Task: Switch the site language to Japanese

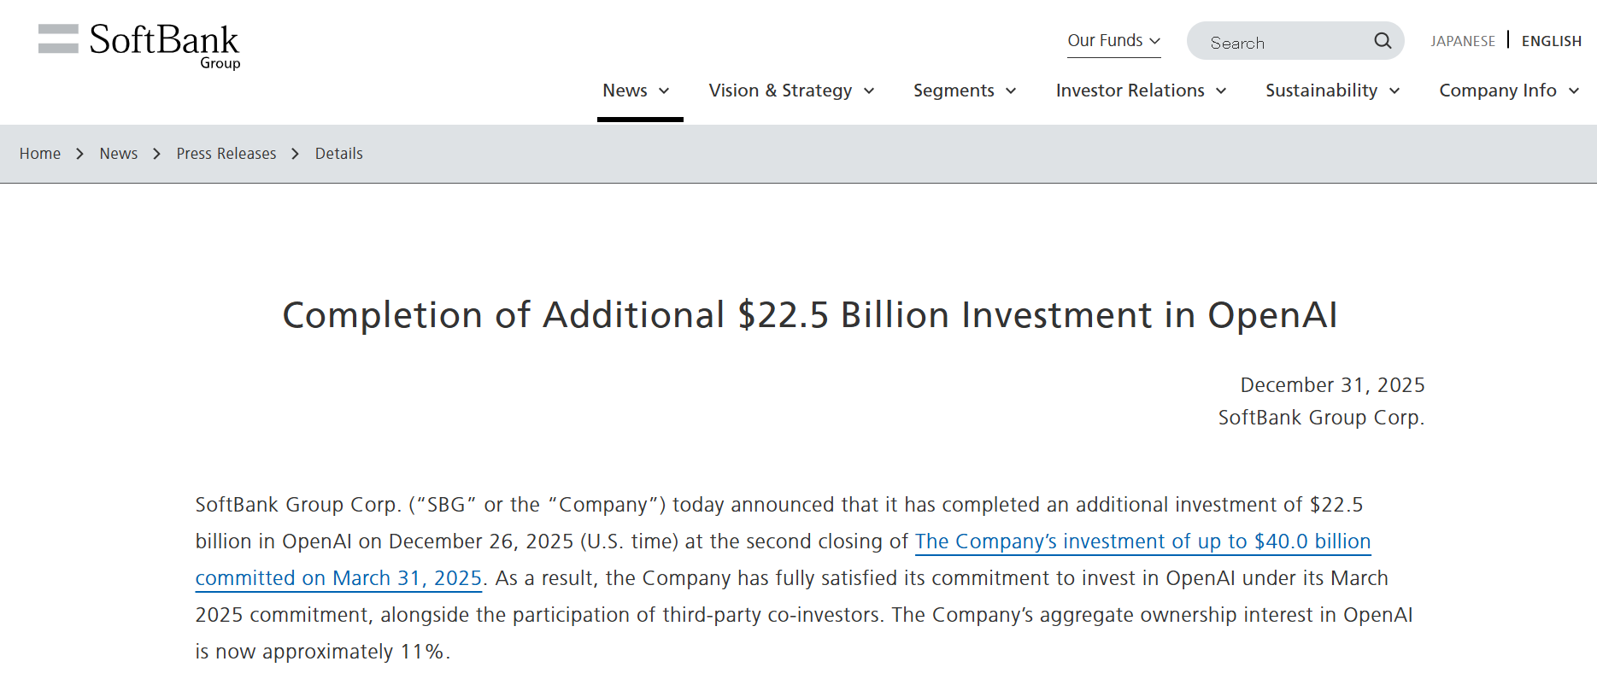Action: click(1462, 41)
